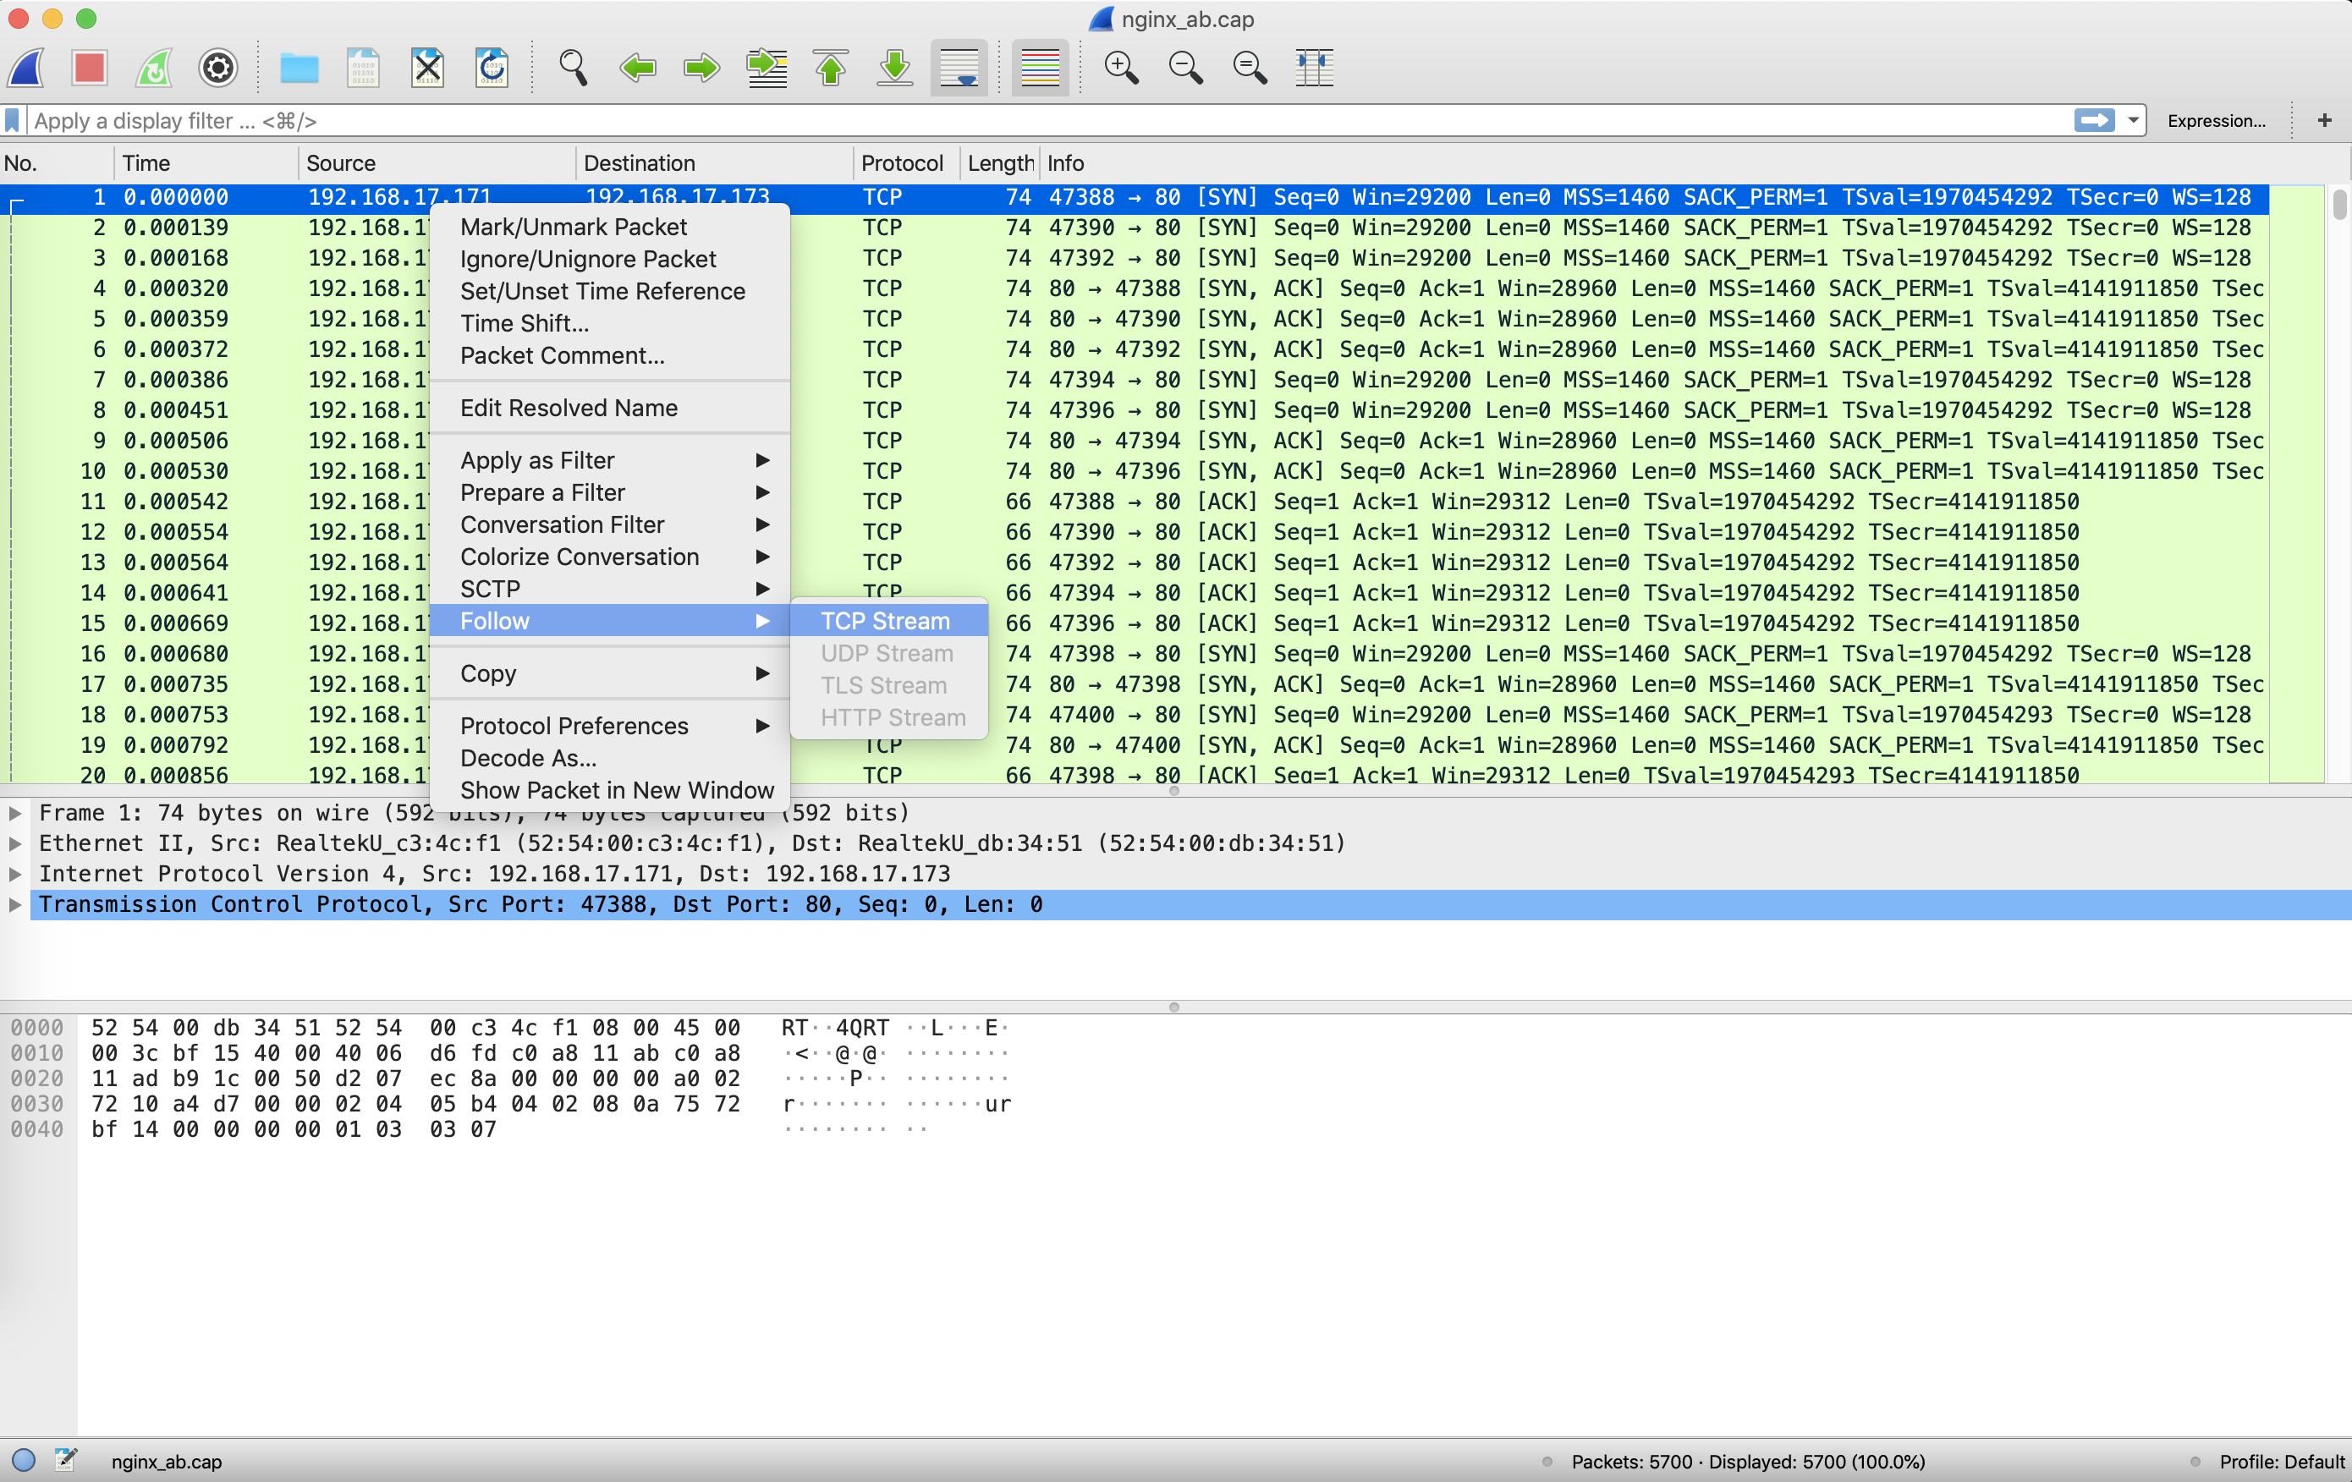Stop the current capture
Image resolution: width=2352 pixels, height=1482 pixels.
click(x=90, y=68)
